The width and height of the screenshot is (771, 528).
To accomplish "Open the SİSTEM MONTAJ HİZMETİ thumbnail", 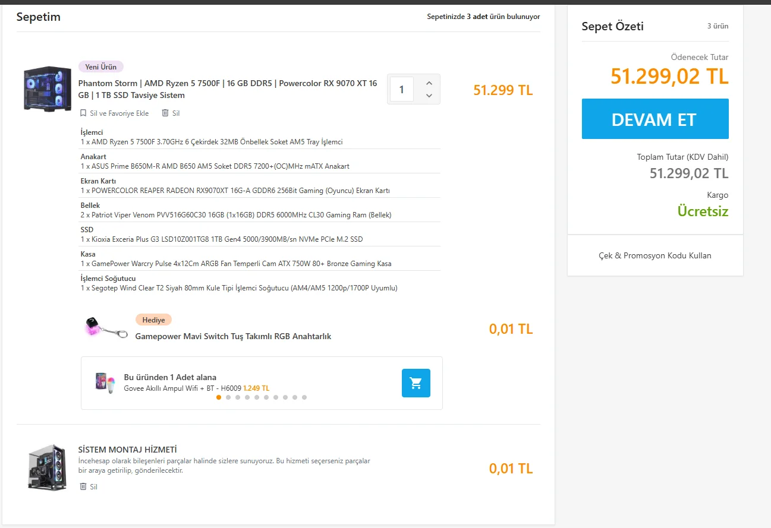I will [47, 467].
